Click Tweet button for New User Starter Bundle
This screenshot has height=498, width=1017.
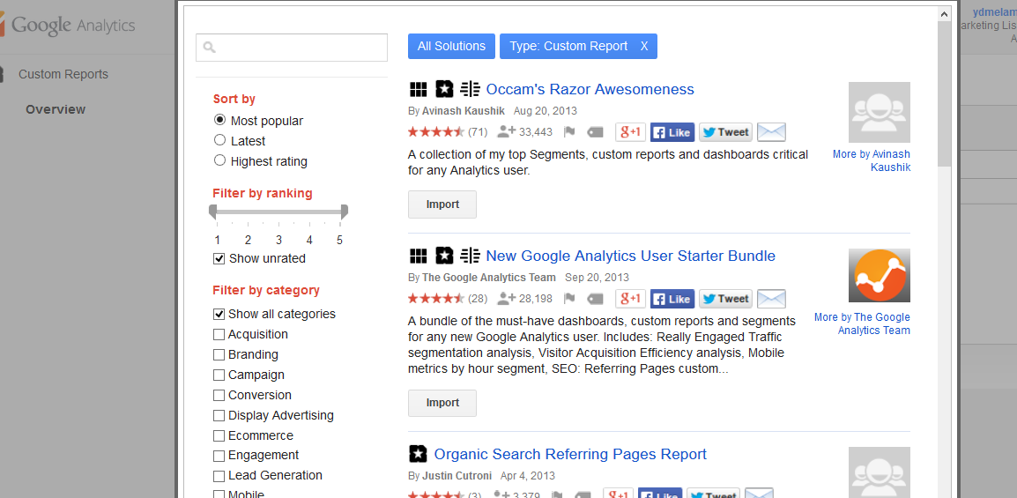[724, 299]
